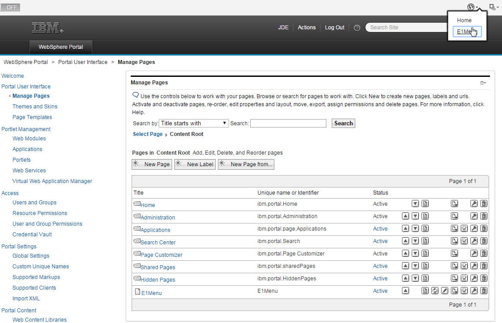The height and width of the screenshot is (323, 502).
Task: Go to Users and Groups
Action: click(34, 203)
